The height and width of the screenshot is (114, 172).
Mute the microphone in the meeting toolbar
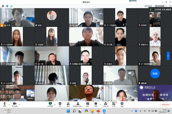[5, 104]
